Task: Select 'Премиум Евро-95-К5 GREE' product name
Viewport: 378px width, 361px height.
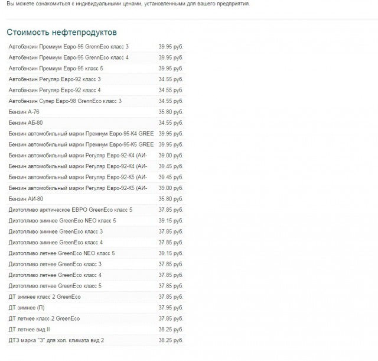Action: (82, 144)
